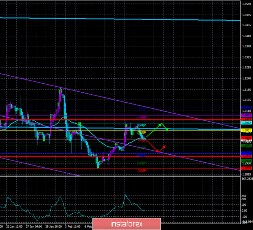Click the 1.3110 price axis label

pos(247,111)
